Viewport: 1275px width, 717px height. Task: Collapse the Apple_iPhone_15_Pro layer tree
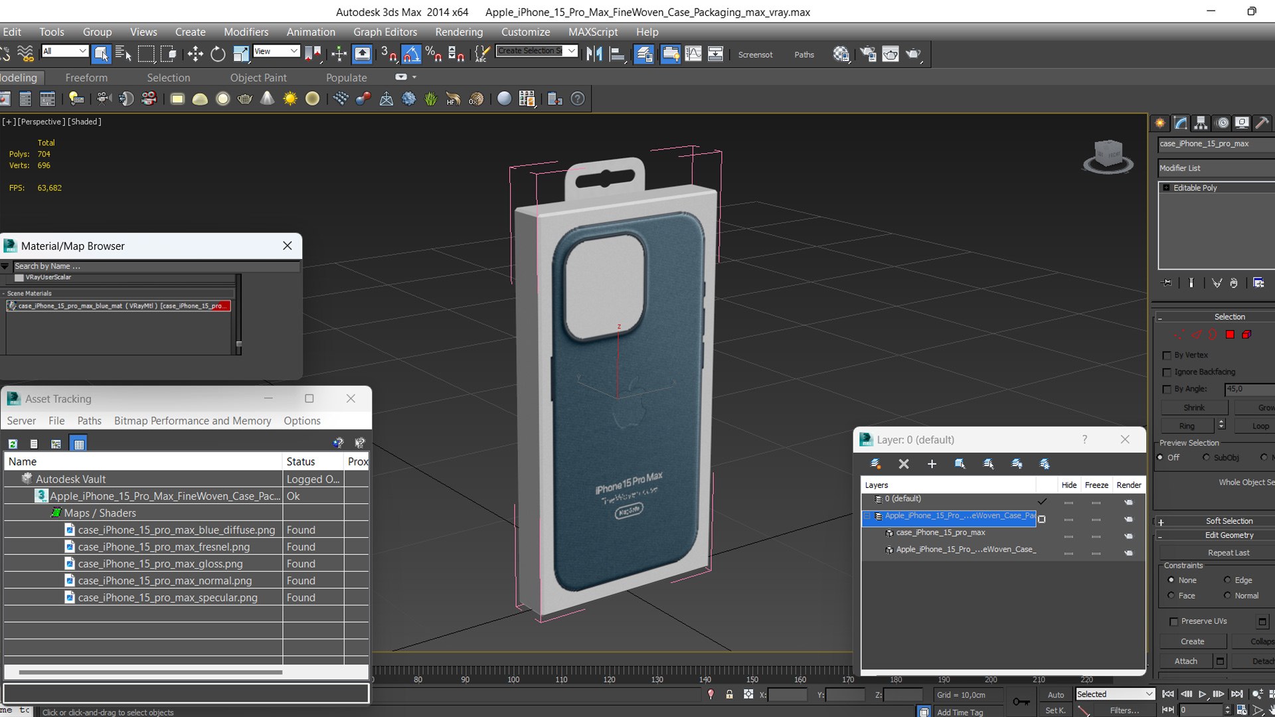coord(867,516)
